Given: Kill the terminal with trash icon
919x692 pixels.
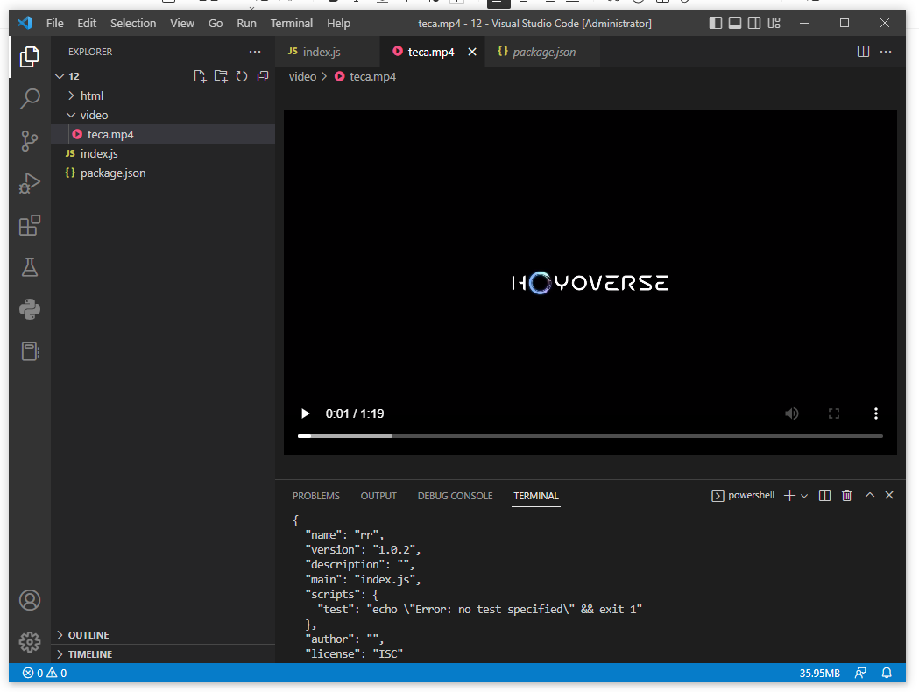Looking at the screenshot, I should 847,496.
